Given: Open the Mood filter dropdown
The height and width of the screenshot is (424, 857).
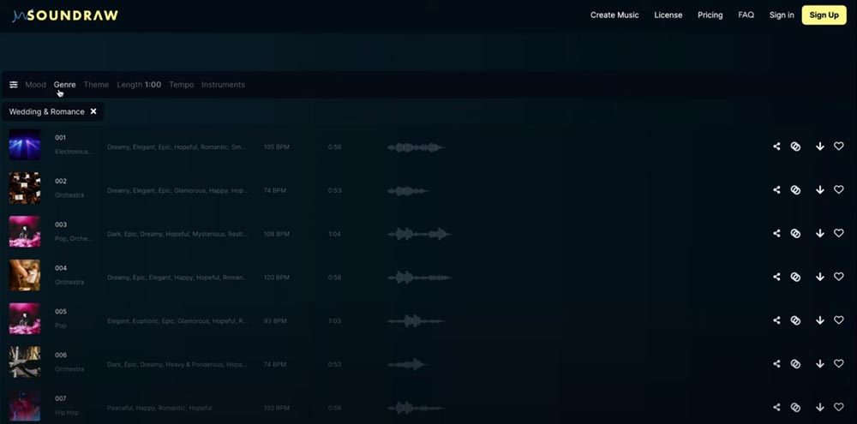Looking at the screenshot, I should tap(35, 85).
